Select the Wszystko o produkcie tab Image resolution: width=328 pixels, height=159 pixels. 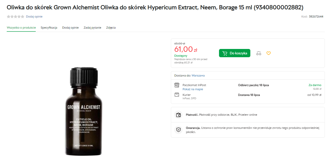pyautogui.click(x=21, y=28)
